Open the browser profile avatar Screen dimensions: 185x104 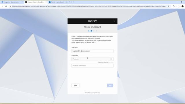pos(182,6)
